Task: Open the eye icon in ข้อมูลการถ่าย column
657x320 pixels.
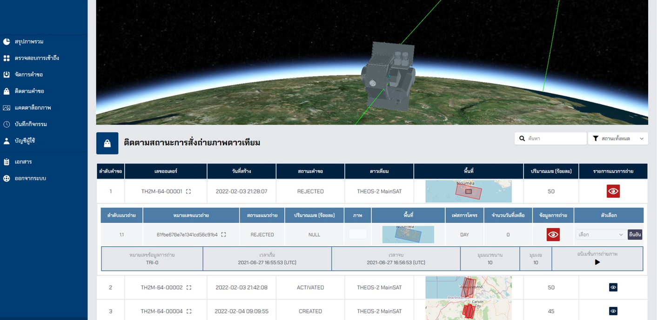Action: (x=553, y=235)
